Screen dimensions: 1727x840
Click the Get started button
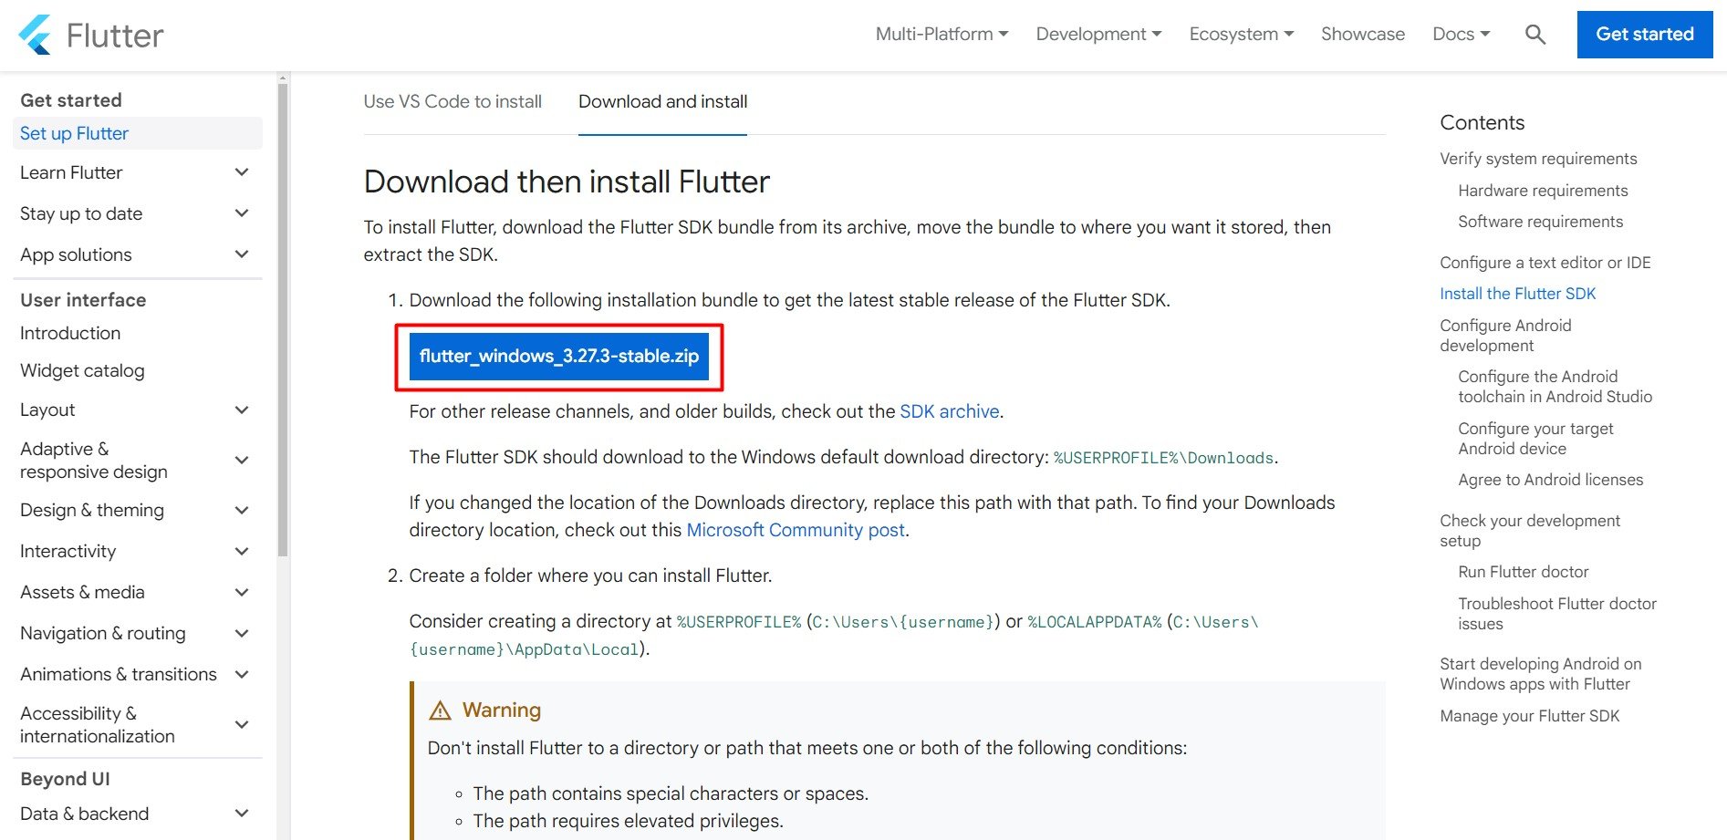point(1645,35)
